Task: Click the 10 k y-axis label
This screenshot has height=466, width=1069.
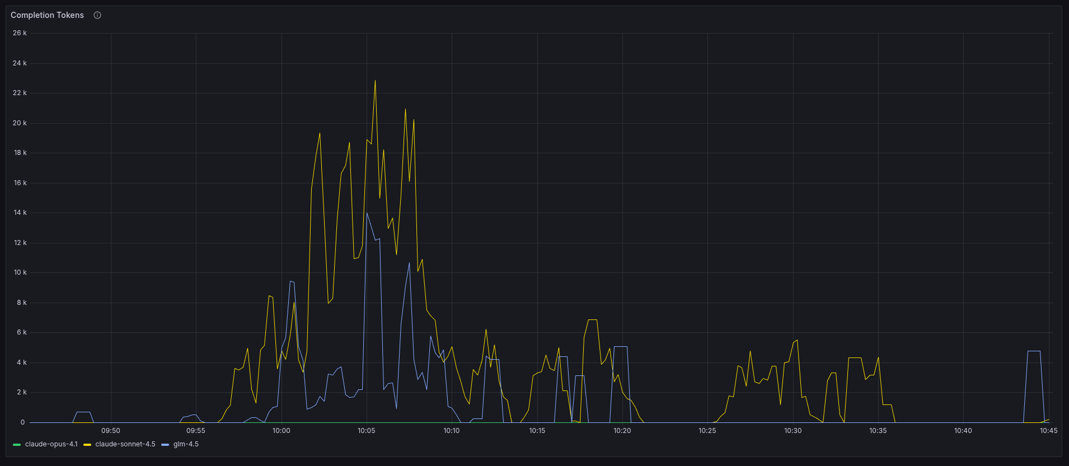Action: click(x=20, y=272)
